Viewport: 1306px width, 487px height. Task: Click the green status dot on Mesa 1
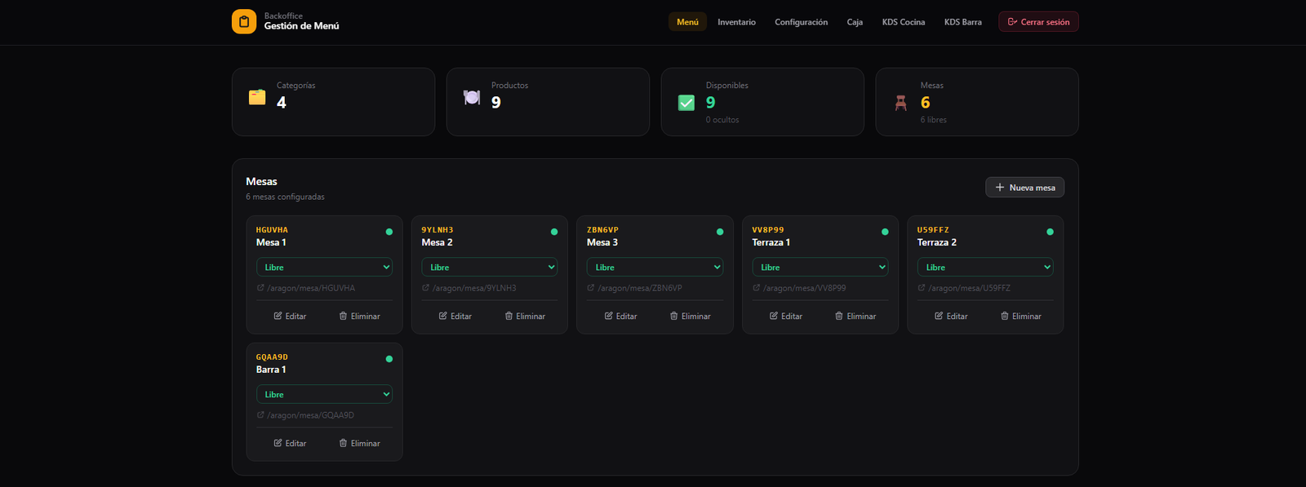coord(389,232)
